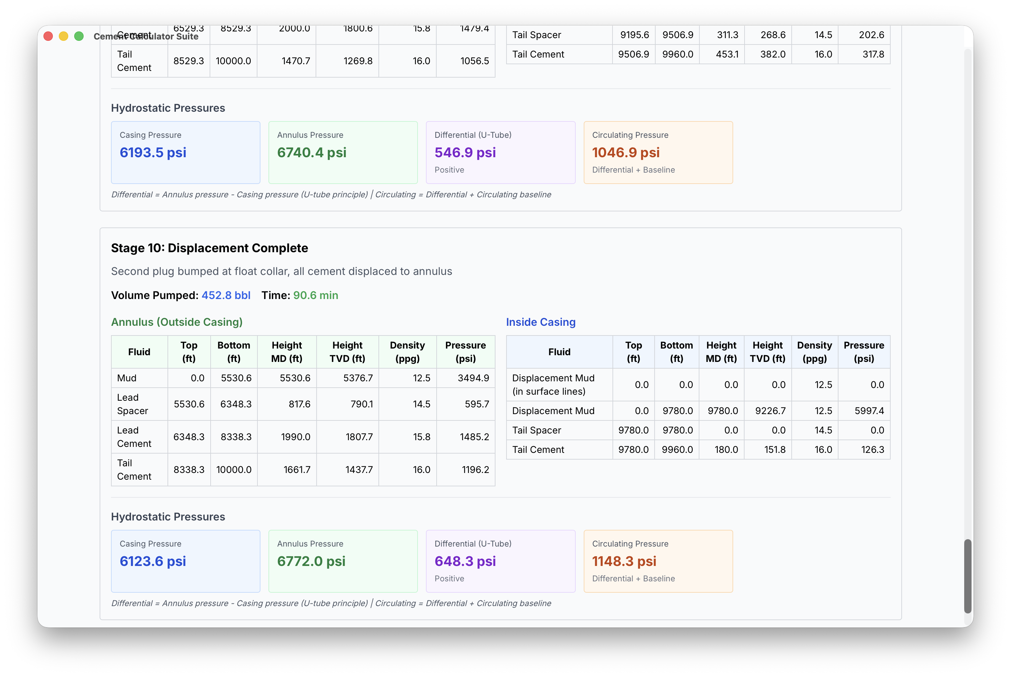Click the Stage 10: Displacement Complete heading

(209, 248)
